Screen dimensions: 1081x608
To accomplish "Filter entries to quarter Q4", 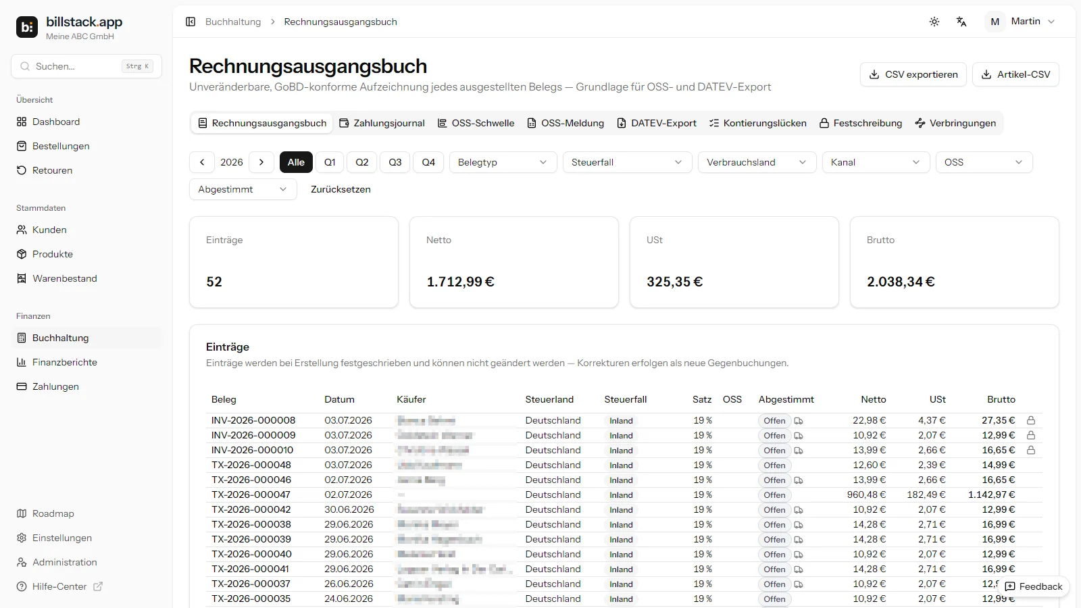I will point(428,162).
